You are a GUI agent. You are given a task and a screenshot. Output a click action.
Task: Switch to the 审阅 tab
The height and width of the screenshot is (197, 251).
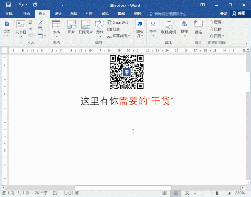coord(121,14)
